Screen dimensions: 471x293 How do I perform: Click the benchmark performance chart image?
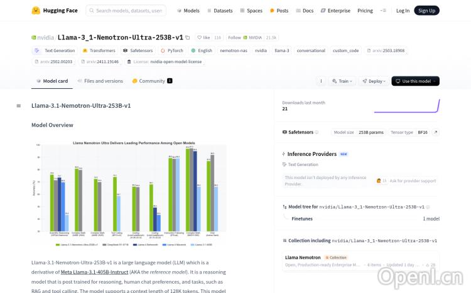click(x=129, y=194)
